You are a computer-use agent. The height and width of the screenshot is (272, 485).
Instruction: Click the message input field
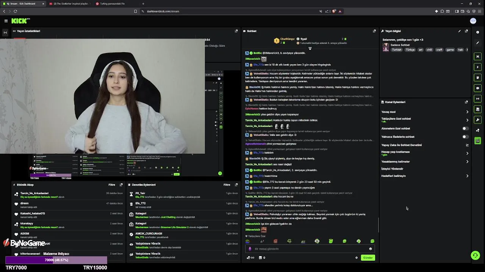pos(310,249)
